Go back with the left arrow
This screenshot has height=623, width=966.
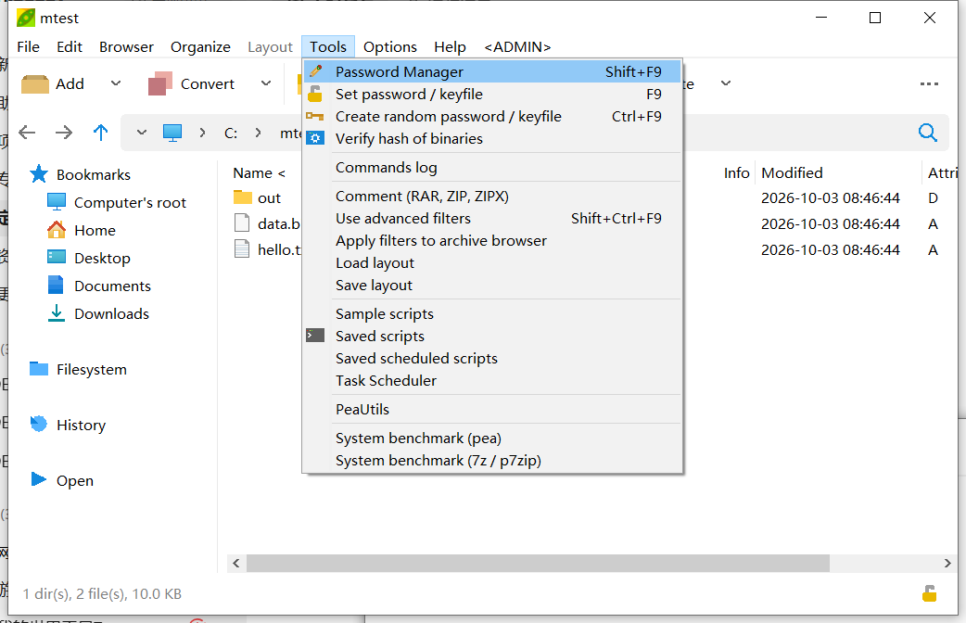point(27,133)
